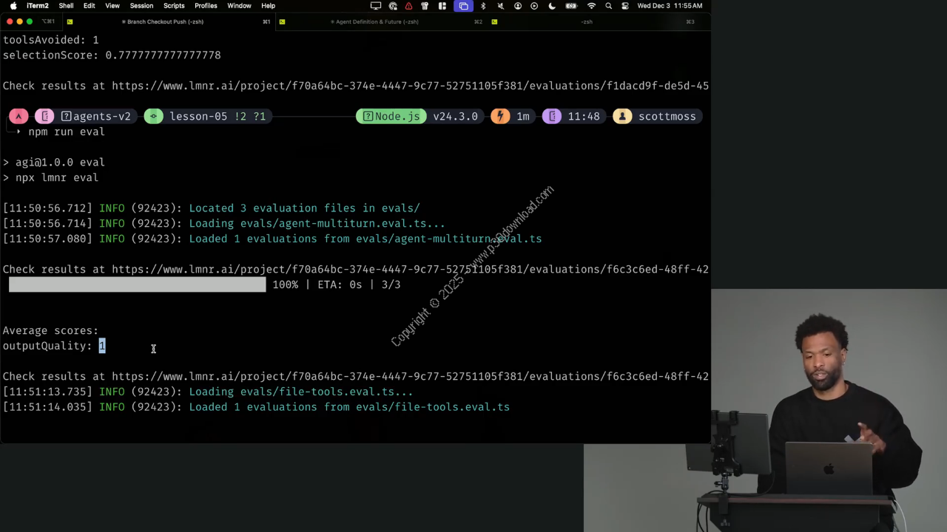The height and width of the screenshot is (532, 947).
Task: Open the Session menu
Action: click(x=141, y=6)
